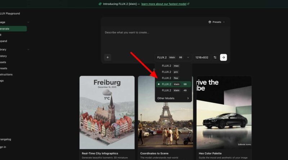Click the sparkle icon in announcement banner
This screenshot has width=288, height=160.
coord(100,4)
